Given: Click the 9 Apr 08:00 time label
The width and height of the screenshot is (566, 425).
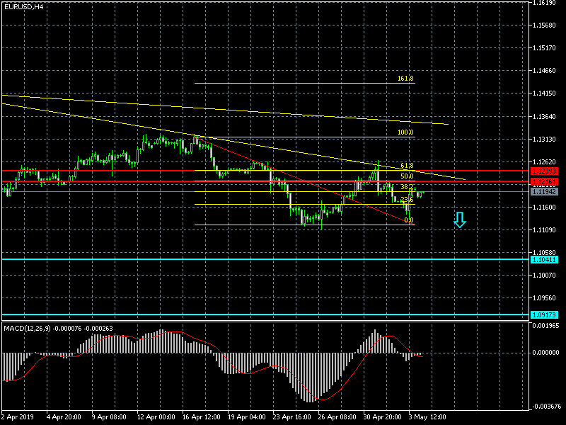Looking at the screenshot, I should point(109,416).
